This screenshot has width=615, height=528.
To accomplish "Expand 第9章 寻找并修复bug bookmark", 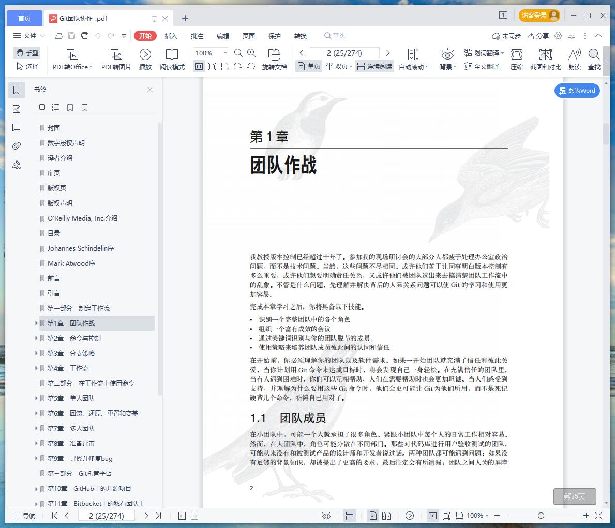I will click(36, 458).
